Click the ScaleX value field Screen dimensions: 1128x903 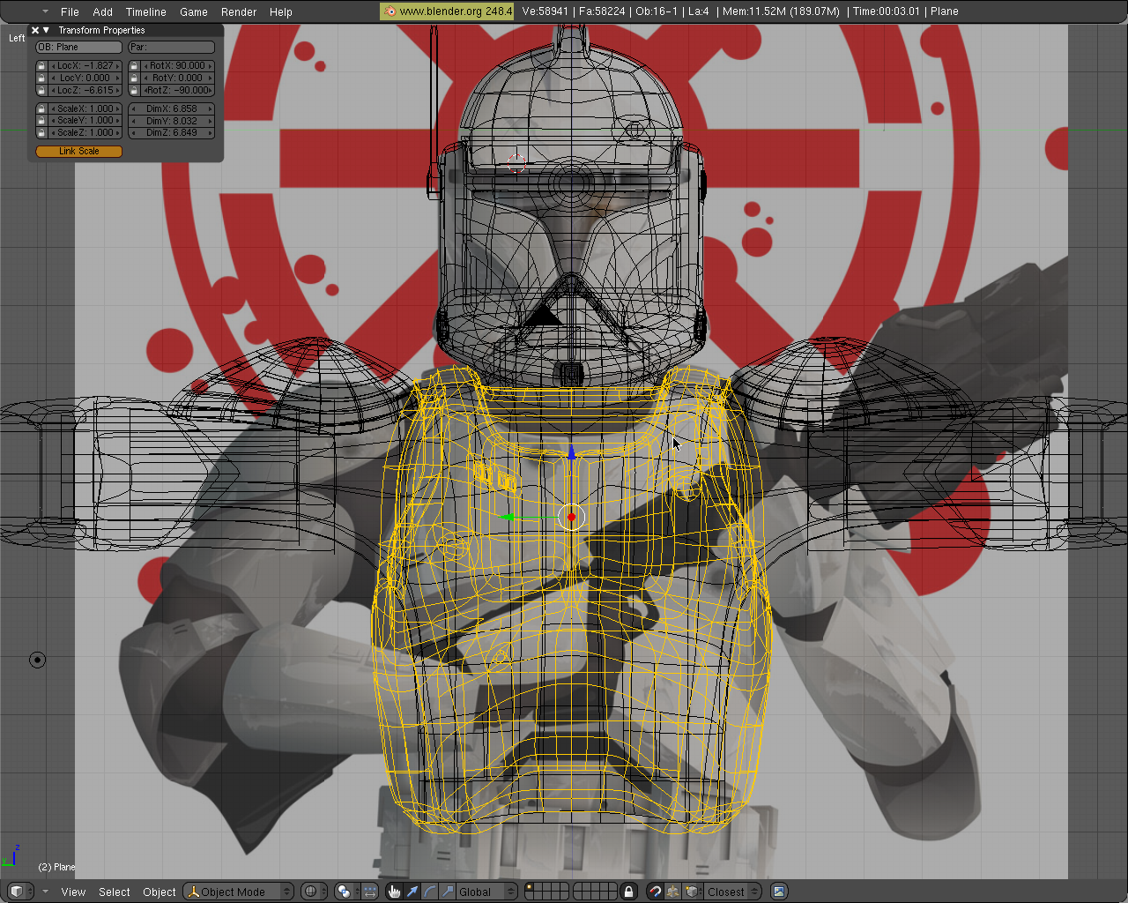tap(85, 108)
